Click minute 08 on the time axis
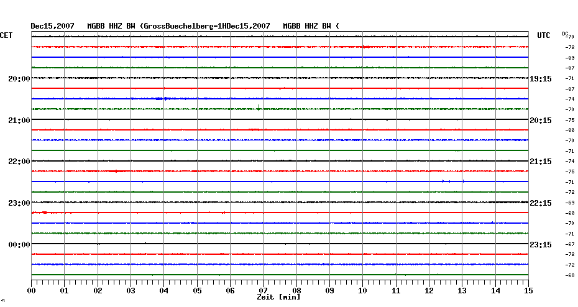 (296, 291)
